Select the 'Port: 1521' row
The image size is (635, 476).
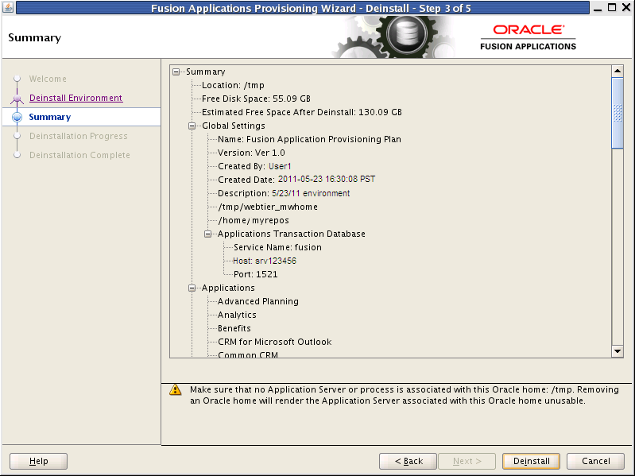click(256, 274)
